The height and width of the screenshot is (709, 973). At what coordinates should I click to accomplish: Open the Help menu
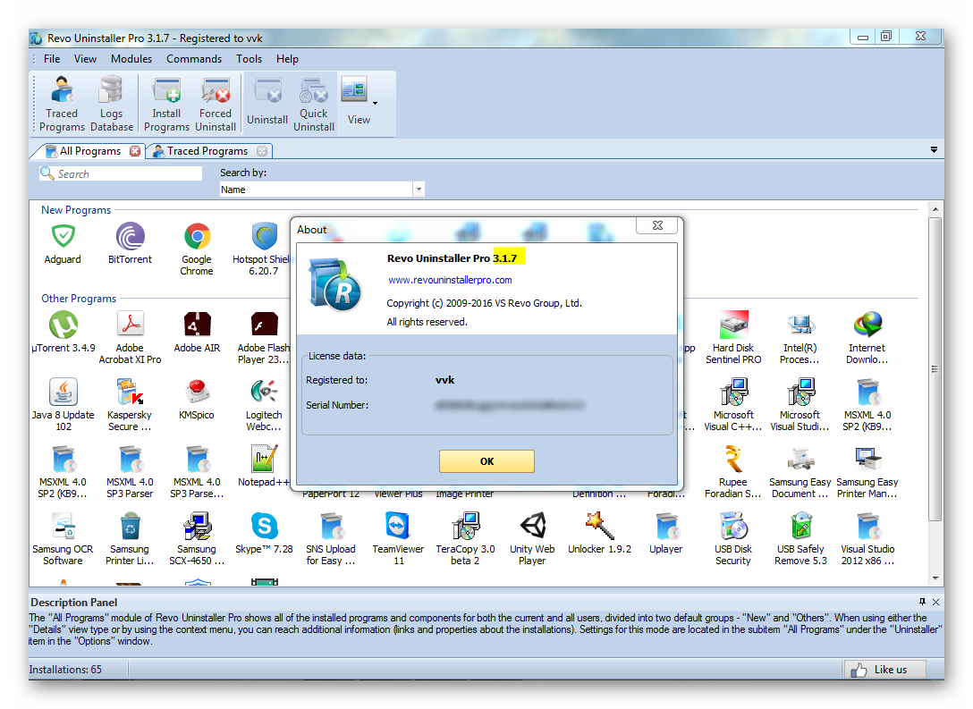(x=287, y=59)
